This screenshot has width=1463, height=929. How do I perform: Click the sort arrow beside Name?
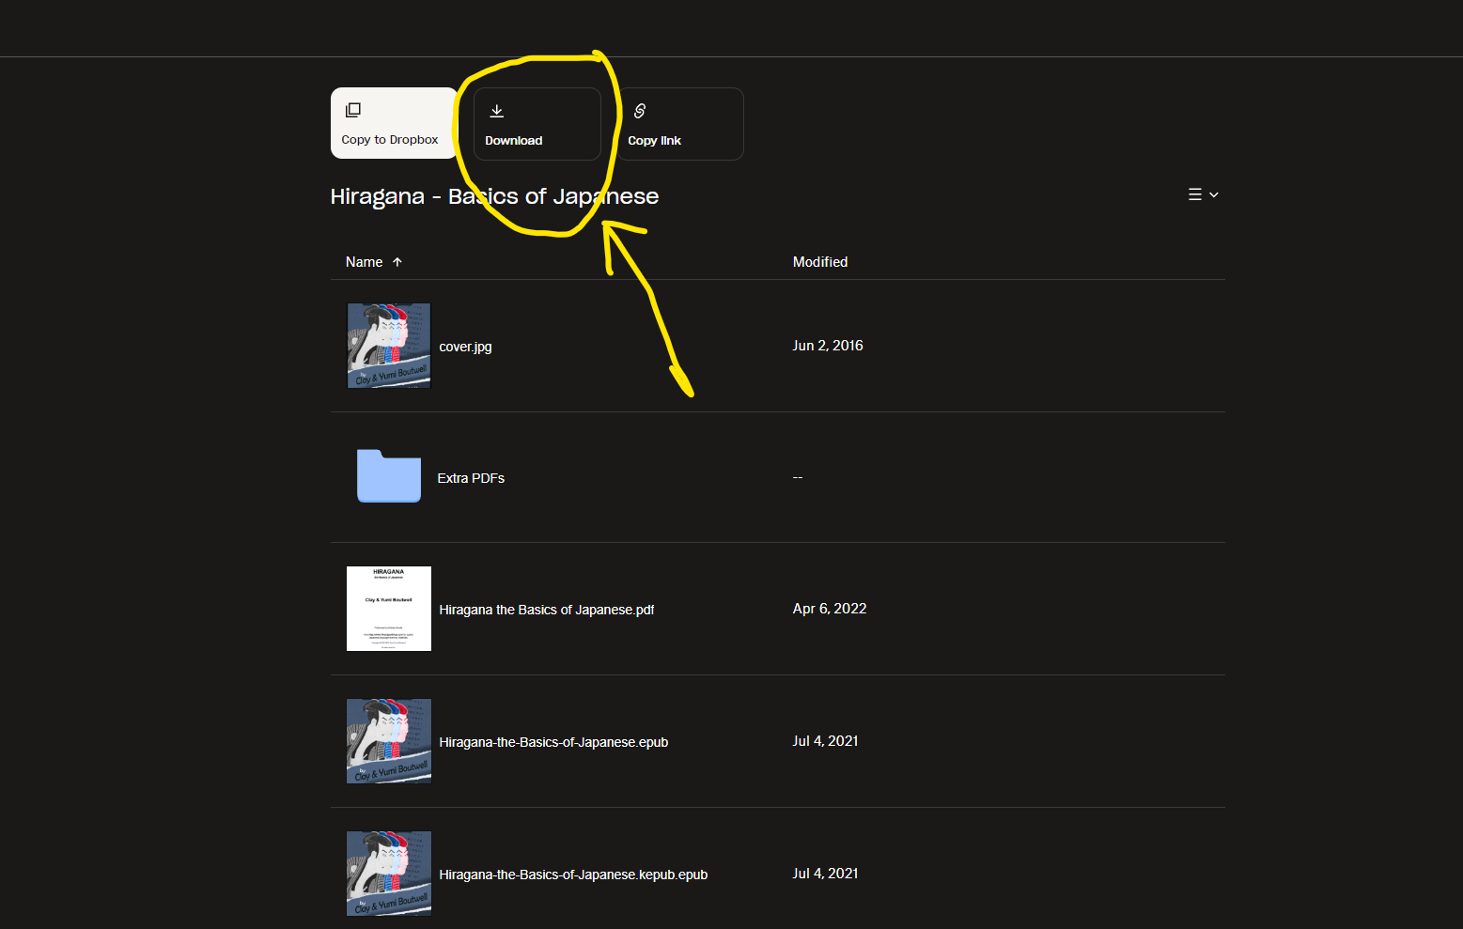(x=397, y=262)
